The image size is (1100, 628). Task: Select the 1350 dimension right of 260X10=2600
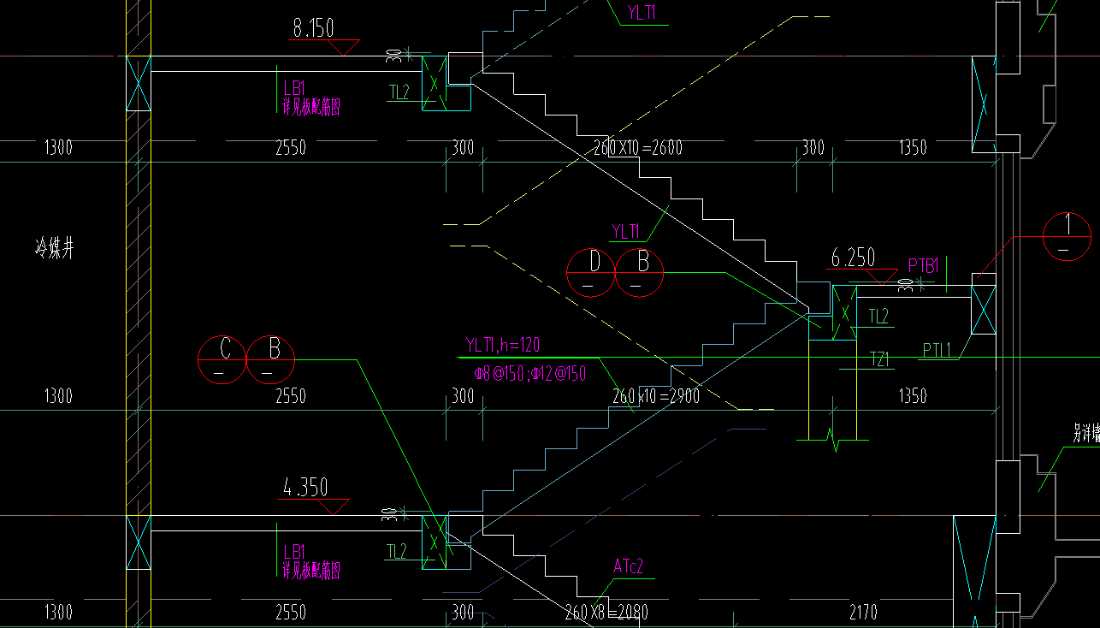(913, 148)
